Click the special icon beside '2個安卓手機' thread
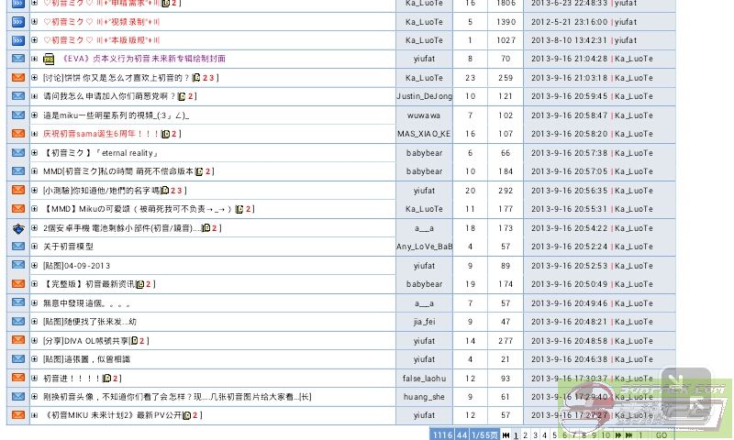The height and width of the screenshot is (440, 734). 18,228
